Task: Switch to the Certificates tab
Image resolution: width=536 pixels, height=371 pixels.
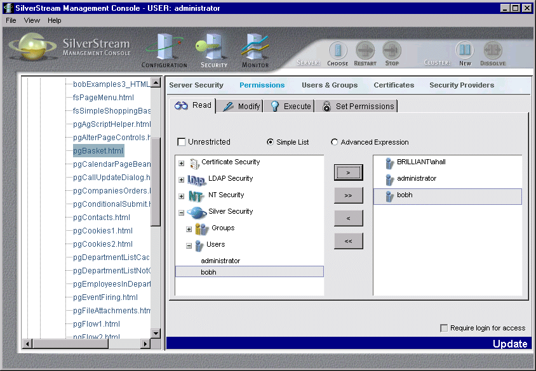Action: (x=394, y=85)
